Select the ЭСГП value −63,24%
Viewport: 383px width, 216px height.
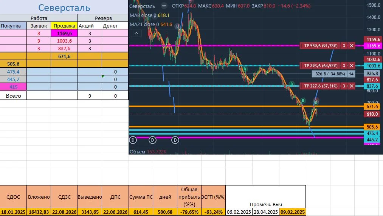pyautogui.click(x=214, y=212)
